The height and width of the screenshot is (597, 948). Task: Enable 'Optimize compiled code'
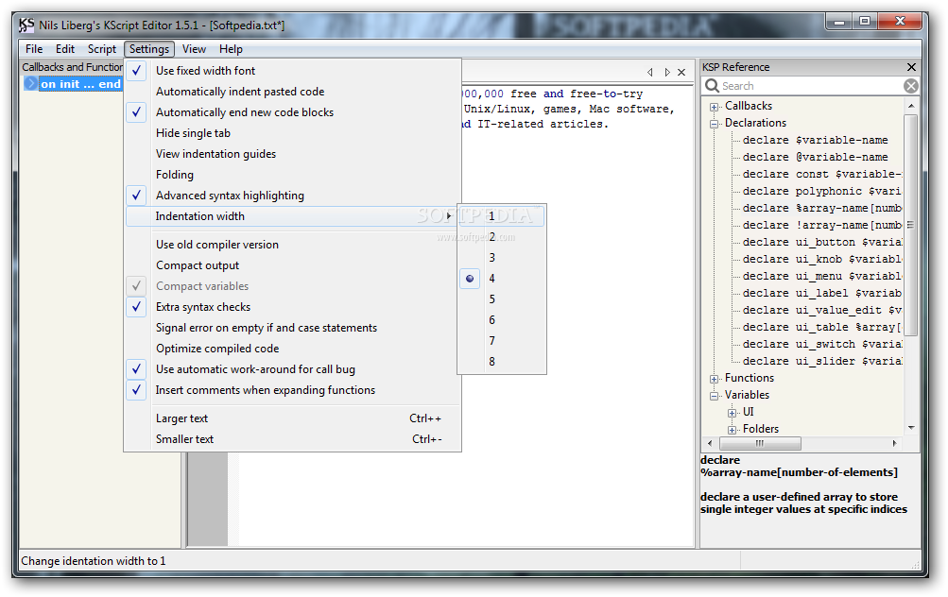[x=293, y=349]
